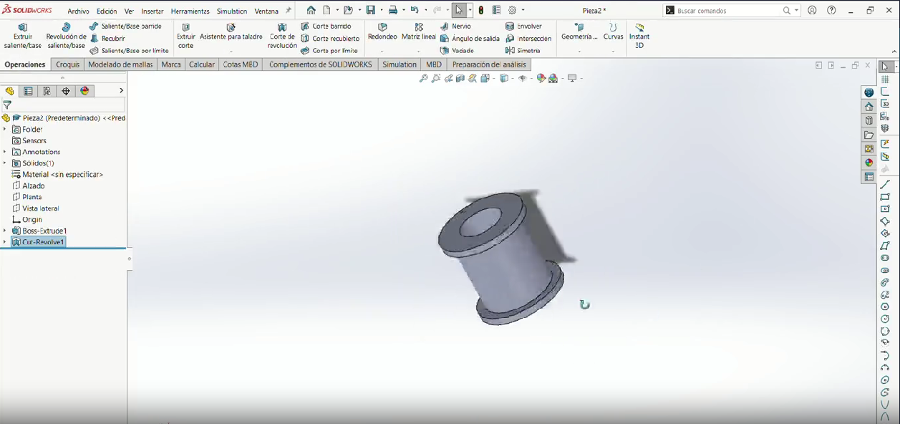Select Origin in the feature tree

click(x=27, y=220)
